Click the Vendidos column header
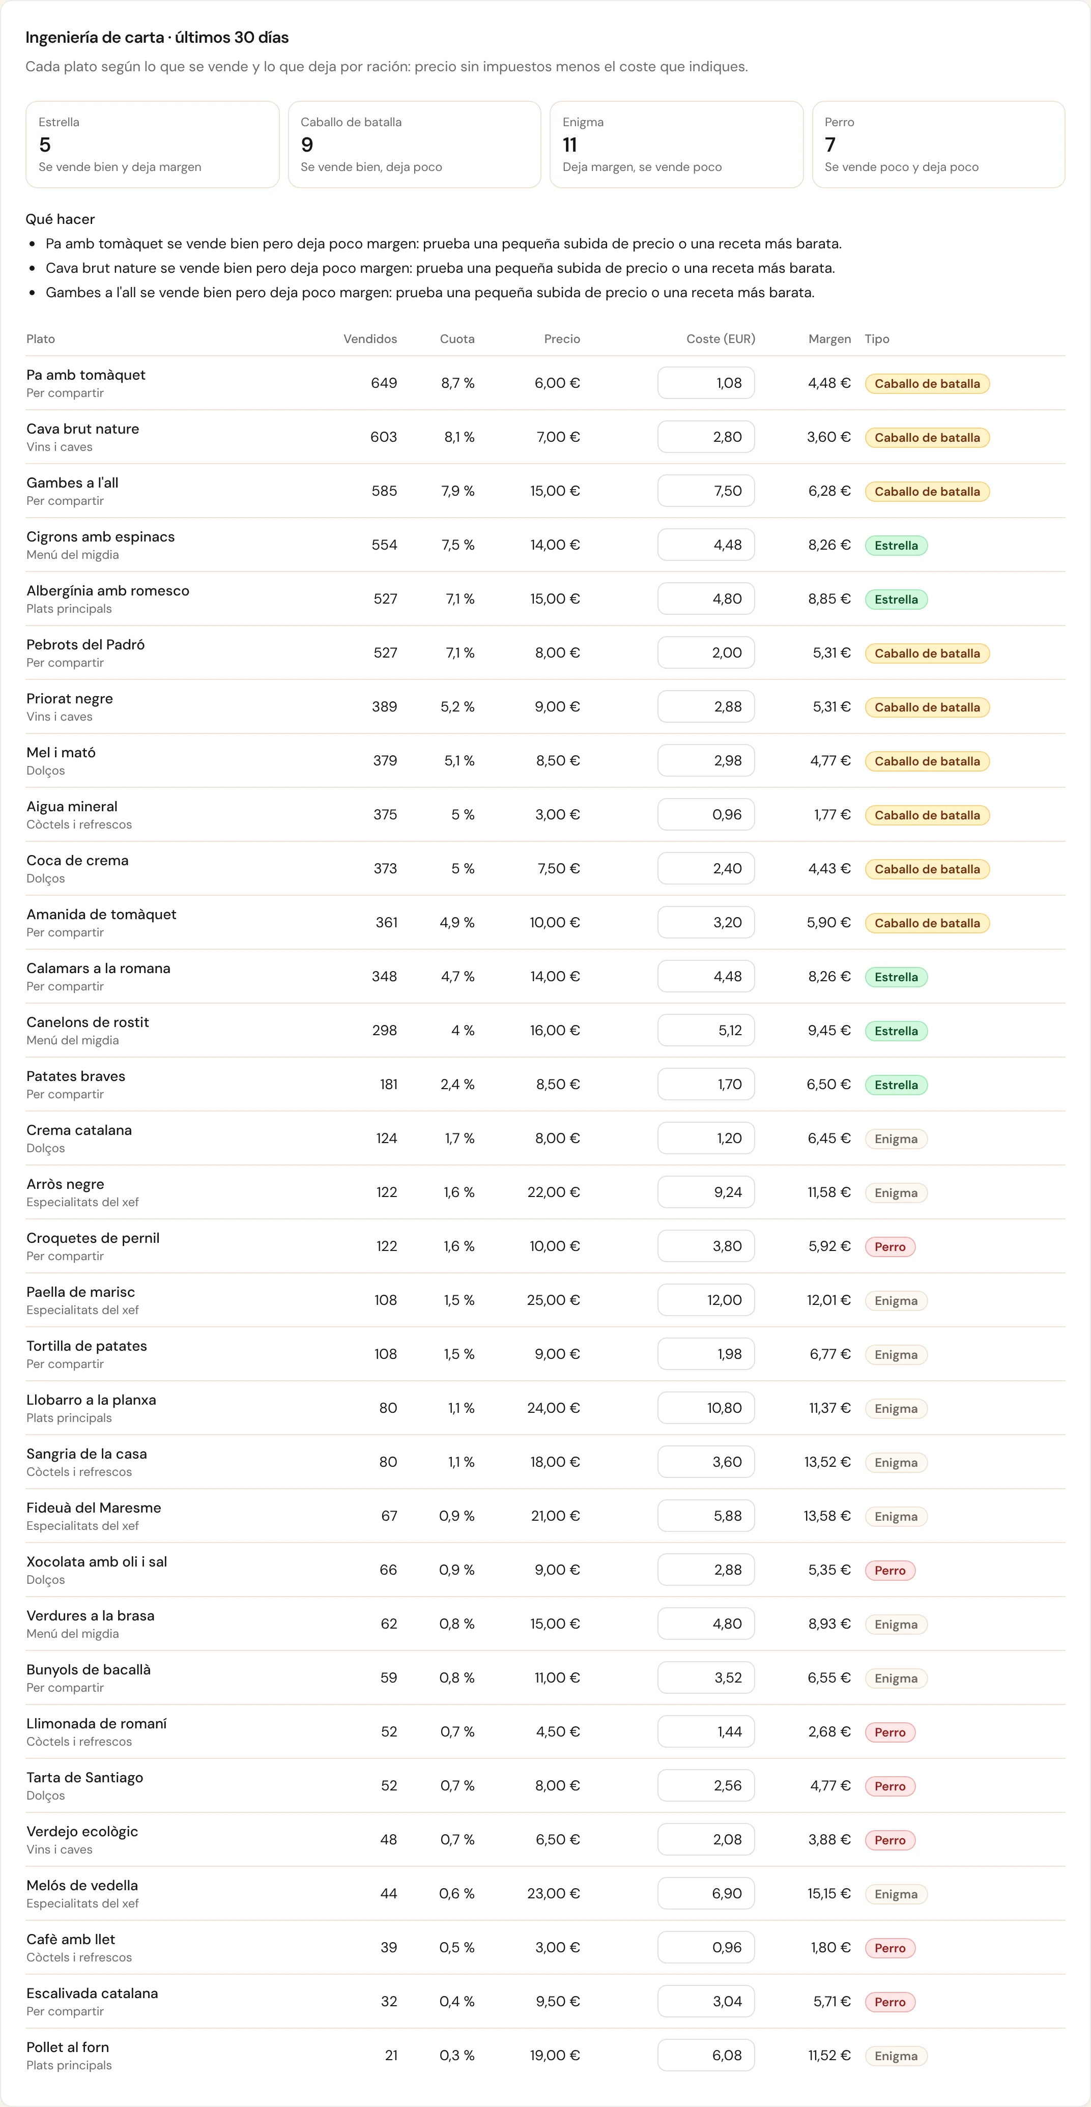1091x2107 pixels. pyautogui.click(x=369, y=338)
